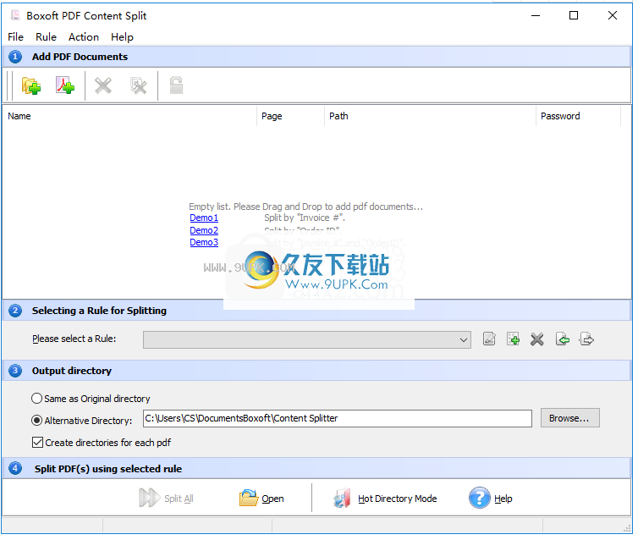Click the Alternative Directory path field

click(x=338, y=418)
